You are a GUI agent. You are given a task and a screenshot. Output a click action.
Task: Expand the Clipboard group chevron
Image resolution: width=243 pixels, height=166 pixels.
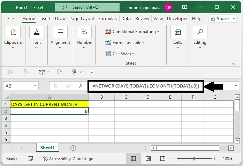(13, 48)
